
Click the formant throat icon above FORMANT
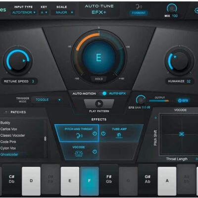pos(139,6)
